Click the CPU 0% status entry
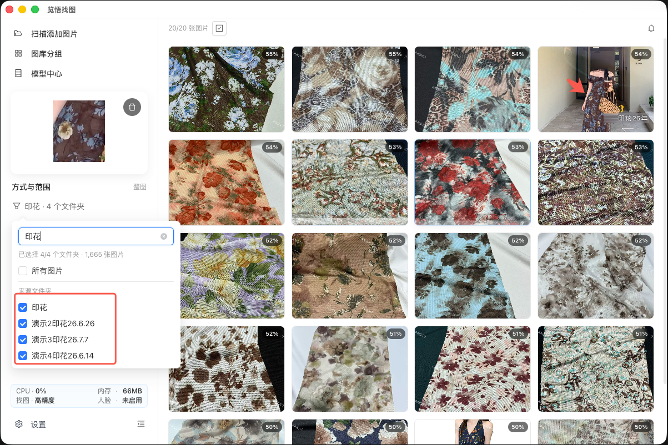Screen dimensions: 668x445 (x=31, y=391)
